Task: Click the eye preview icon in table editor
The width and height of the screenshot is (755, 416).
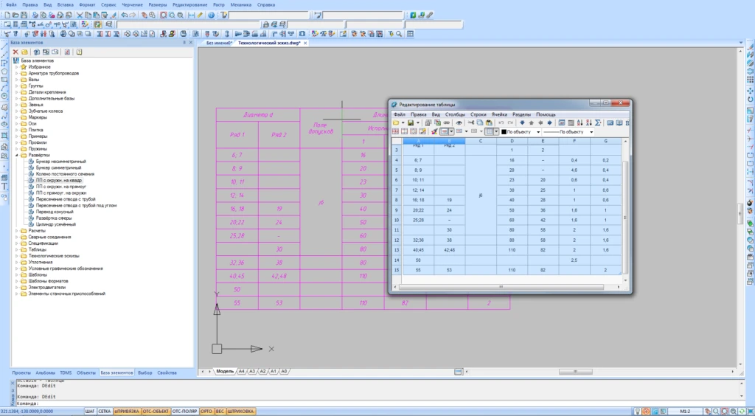Action: tap(459, 122)
